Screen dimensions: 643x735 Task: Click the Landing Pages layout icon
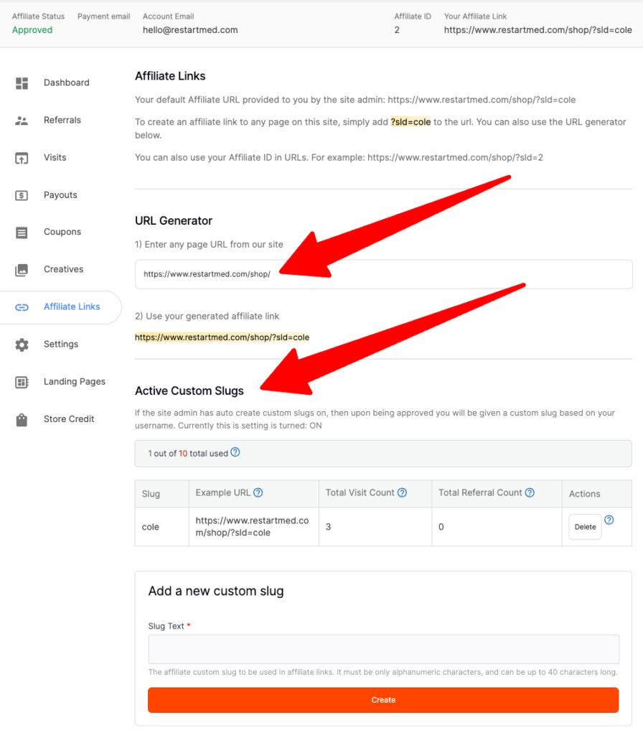click(22, 382)
